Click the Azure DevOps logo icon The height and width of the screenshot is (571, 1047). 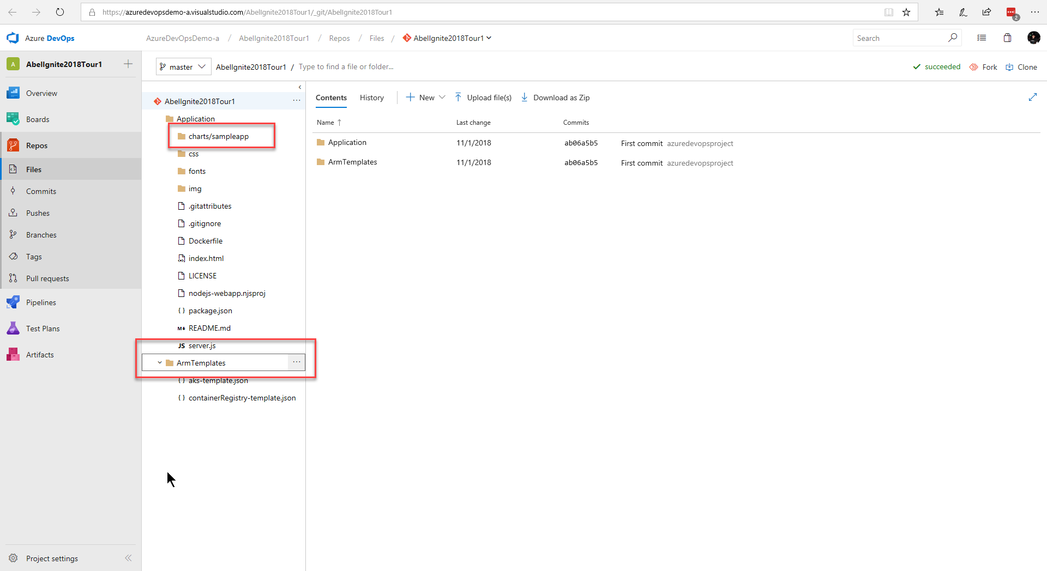tap(13, 38)
